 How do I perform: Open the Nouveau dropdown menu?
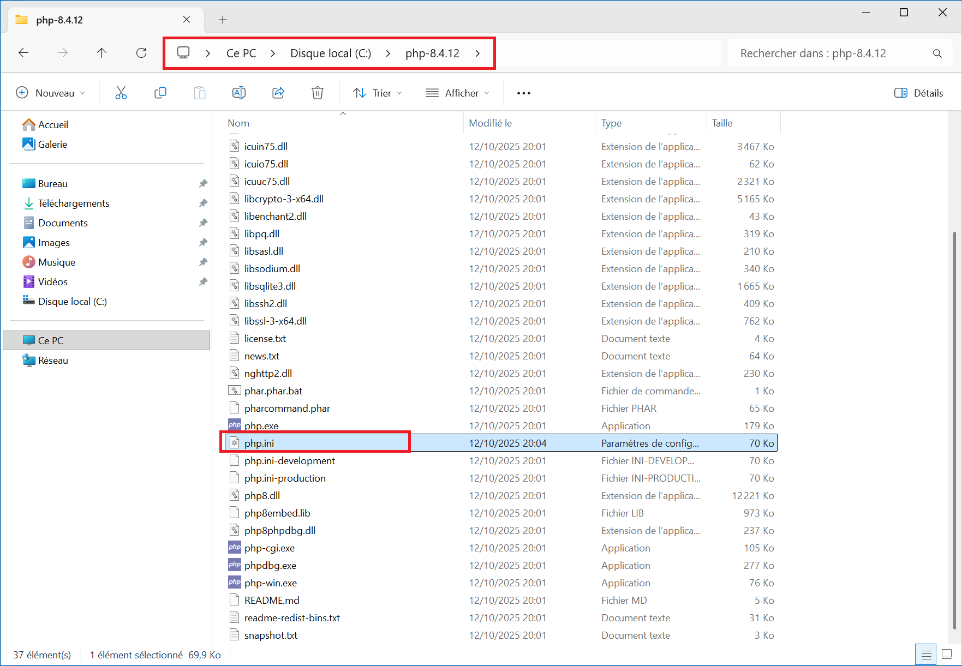(x=51, y=93)
